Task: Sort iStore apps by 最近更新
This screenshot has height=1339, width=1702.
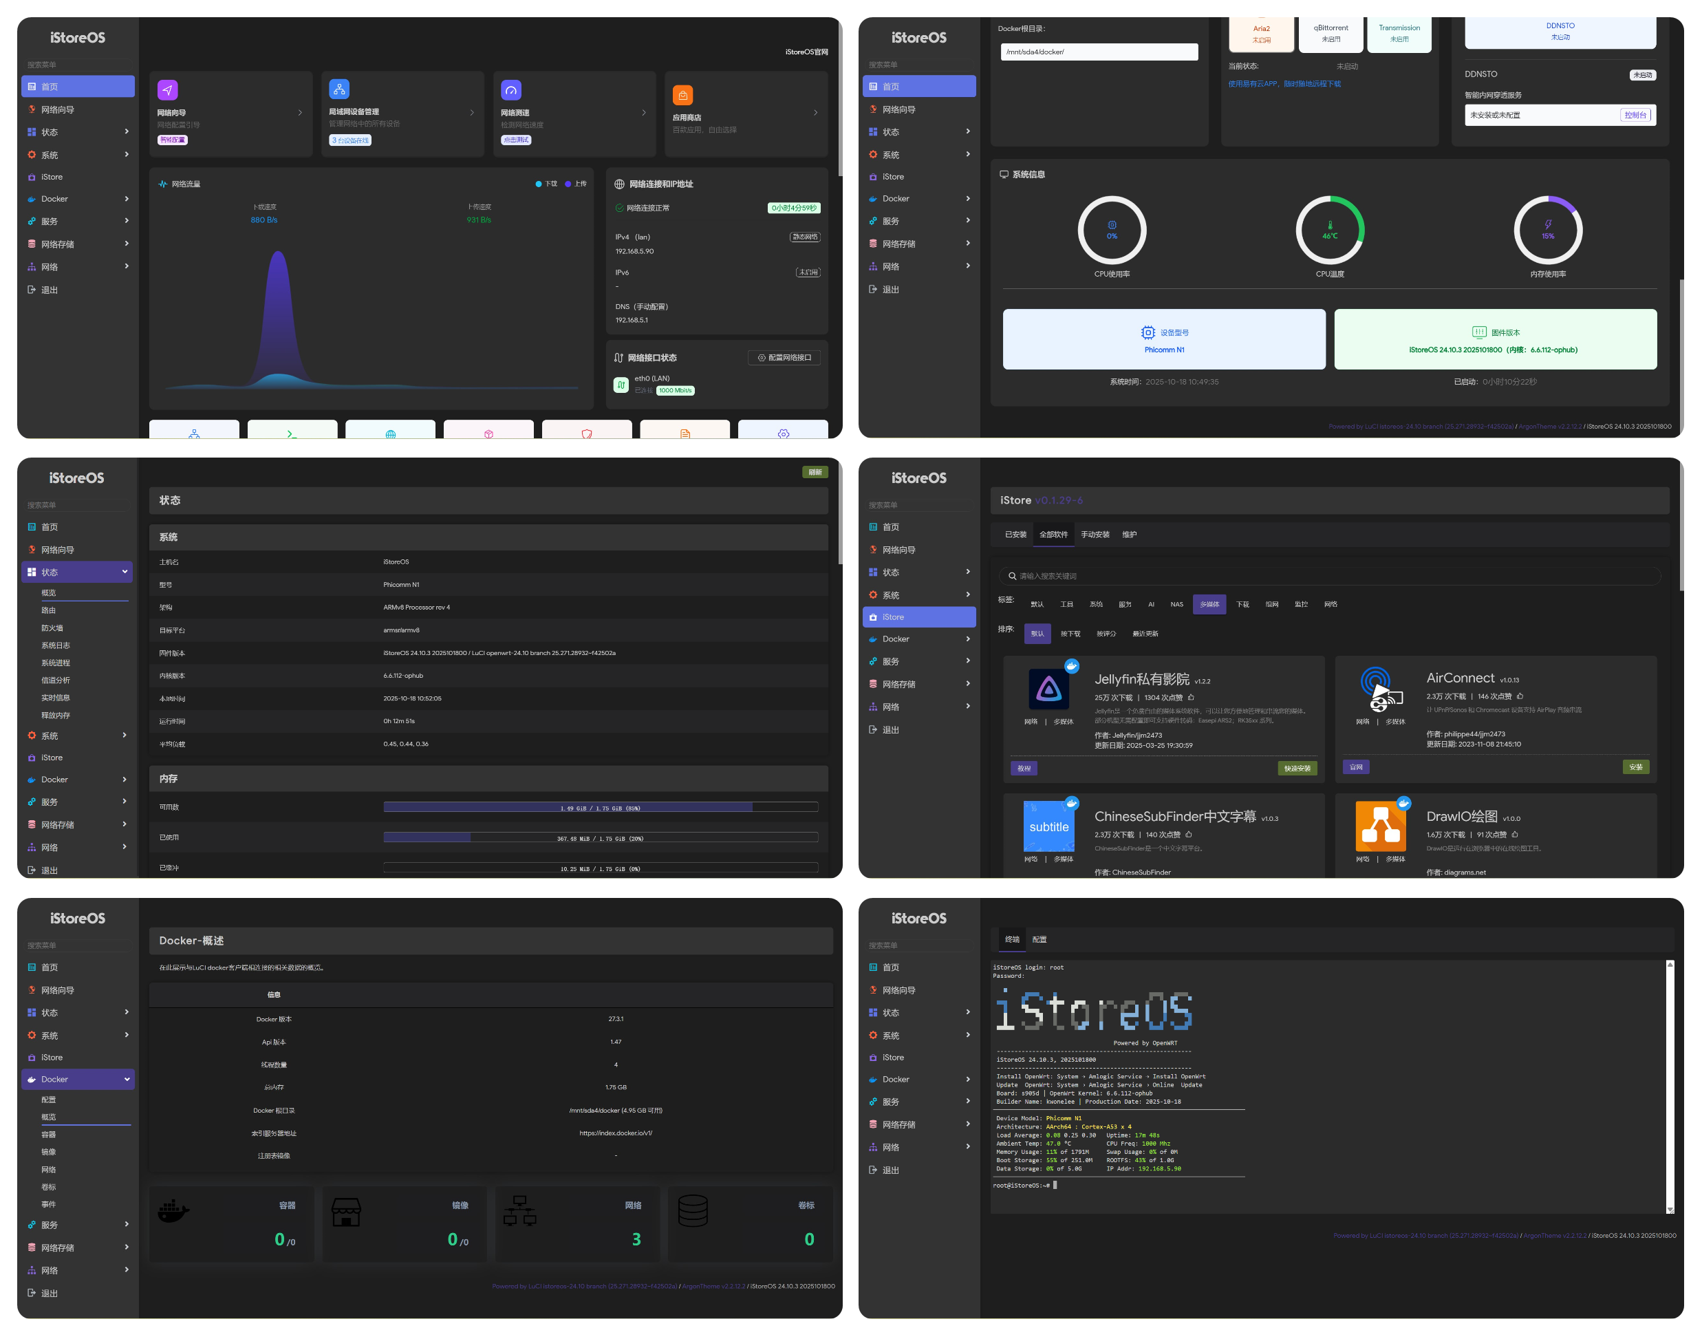Action: [x=1145, y=634]
